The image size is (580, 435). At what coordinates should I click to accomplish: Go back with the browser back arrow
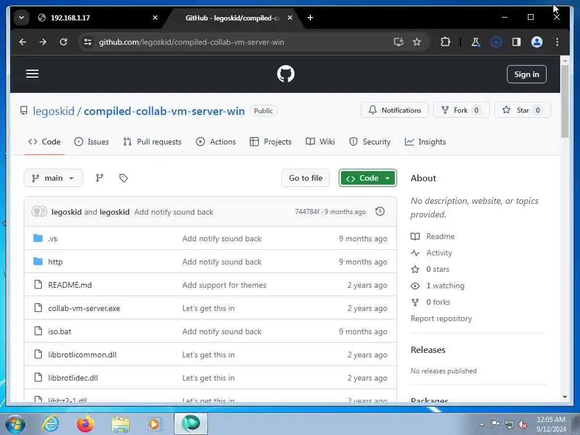point(23,42)
